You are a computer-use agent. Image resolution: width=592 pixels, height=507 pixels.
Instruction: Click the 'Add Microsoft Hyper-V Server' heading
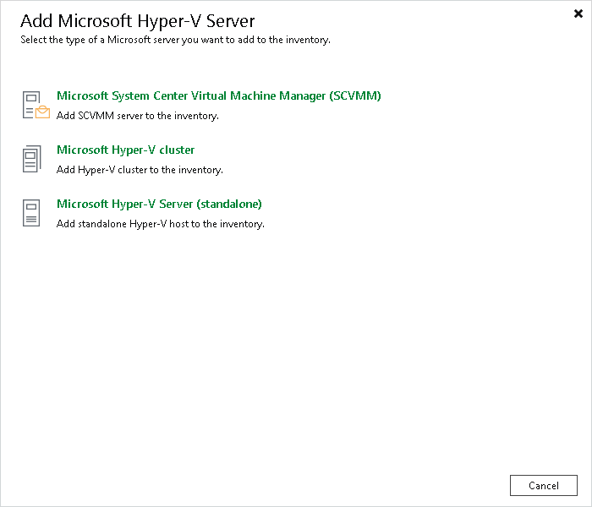pyautogui.click(x=137, y=21)
